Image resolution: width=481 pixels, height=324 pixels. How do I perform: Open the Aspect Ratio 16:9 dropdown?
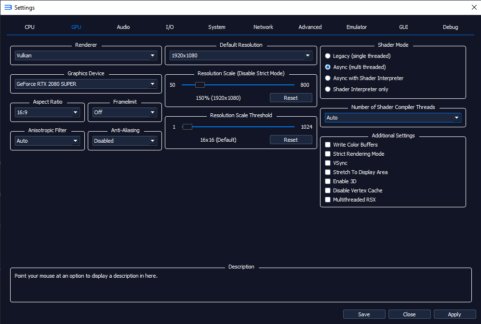47,112
